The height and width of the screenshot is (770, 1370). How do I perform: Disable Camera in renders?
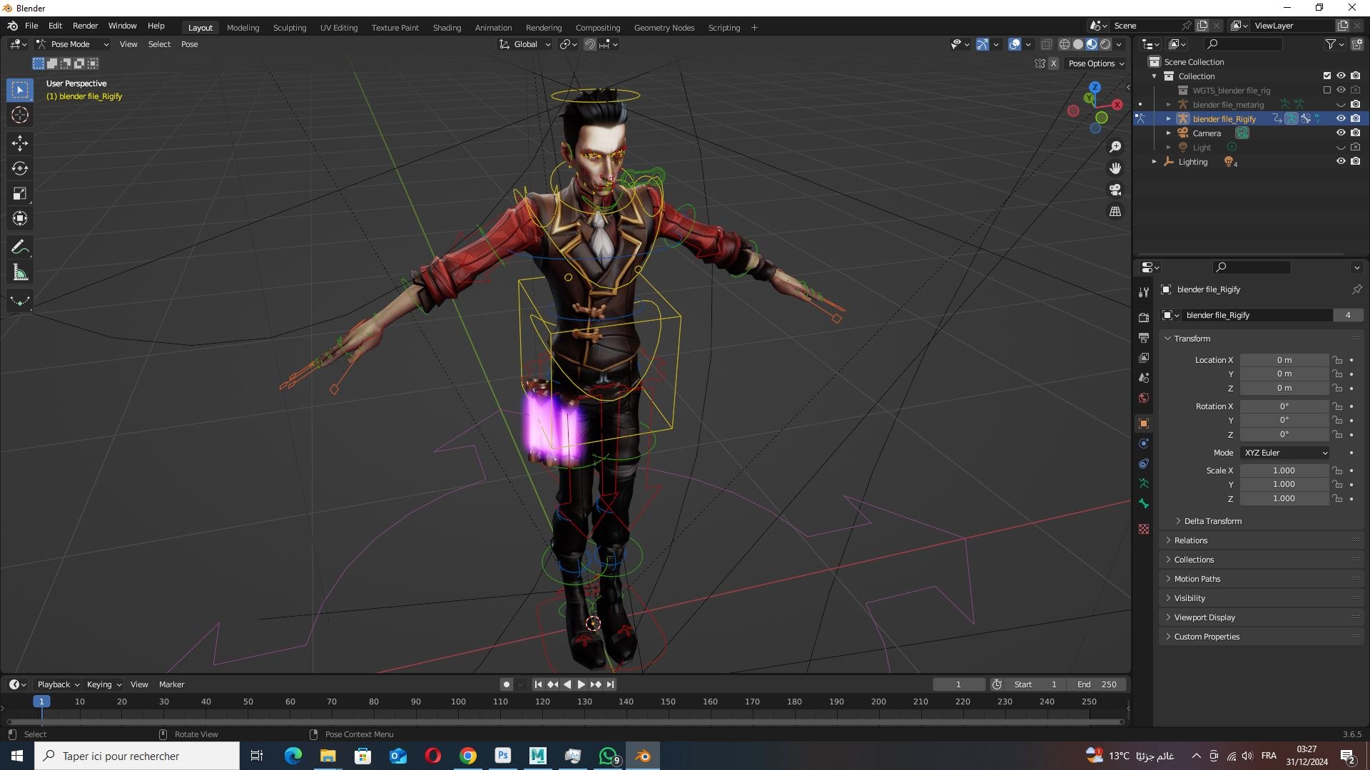click(1355, 133)
